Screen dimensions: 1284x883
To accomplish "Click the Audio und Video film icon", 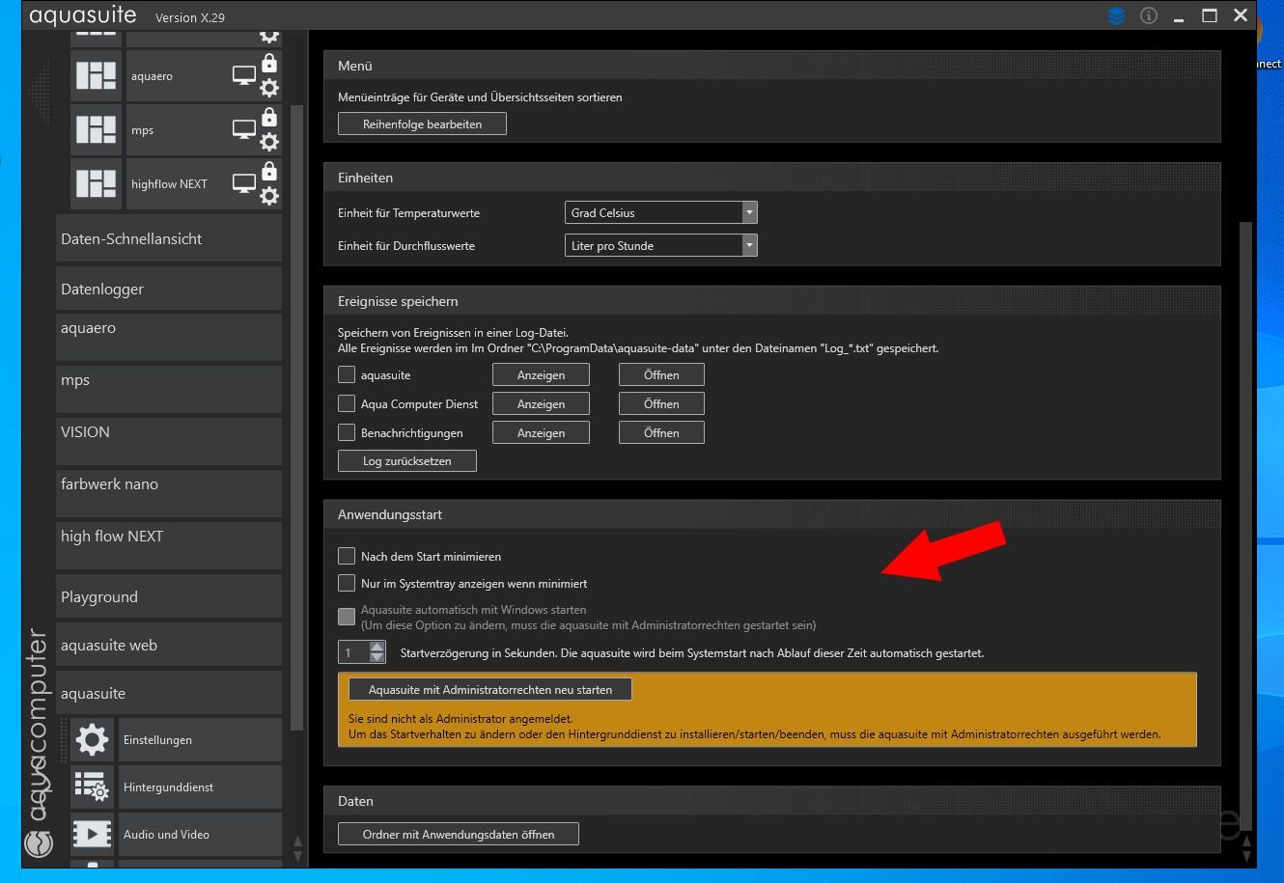I will (x=92, y=835).
